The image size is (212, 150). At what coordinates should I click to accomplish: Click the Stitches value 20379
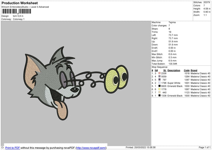pos(207,2)
